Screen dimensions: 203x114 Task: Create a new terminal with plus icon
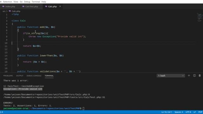tap(189, 75)
